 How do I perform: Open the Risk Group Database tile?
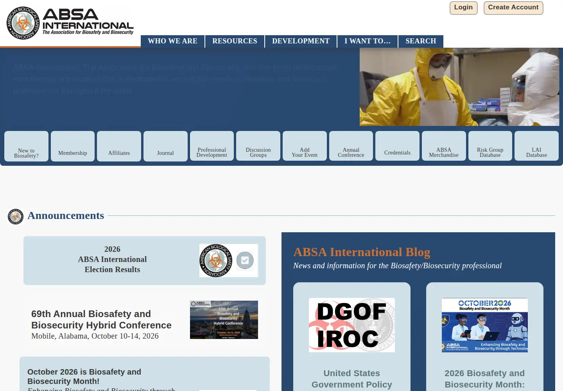(x=490, y=146)
